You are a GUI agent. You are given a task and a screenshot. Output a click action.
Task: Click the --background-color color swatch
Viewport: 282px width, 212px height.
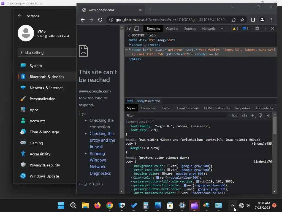pos(169,166)
